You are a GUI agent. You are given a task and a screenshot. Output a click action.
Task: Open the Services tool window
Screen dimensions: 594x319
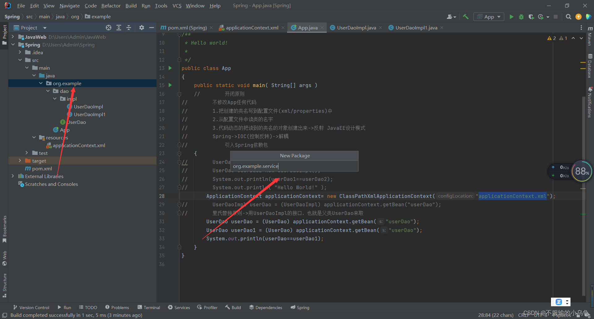point(179,307)
